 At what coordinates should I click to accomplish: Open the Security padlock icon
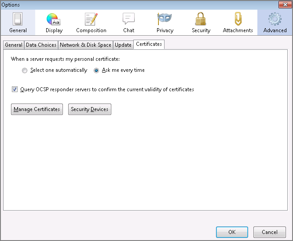click(x=201, y=19)
